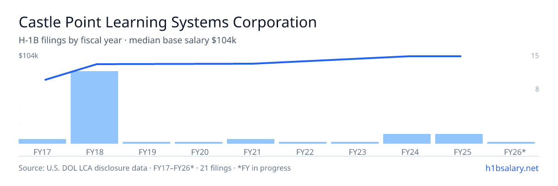
Task: Click the 15 right axis label
Action: pyautogui.click(x=535, y=56)
